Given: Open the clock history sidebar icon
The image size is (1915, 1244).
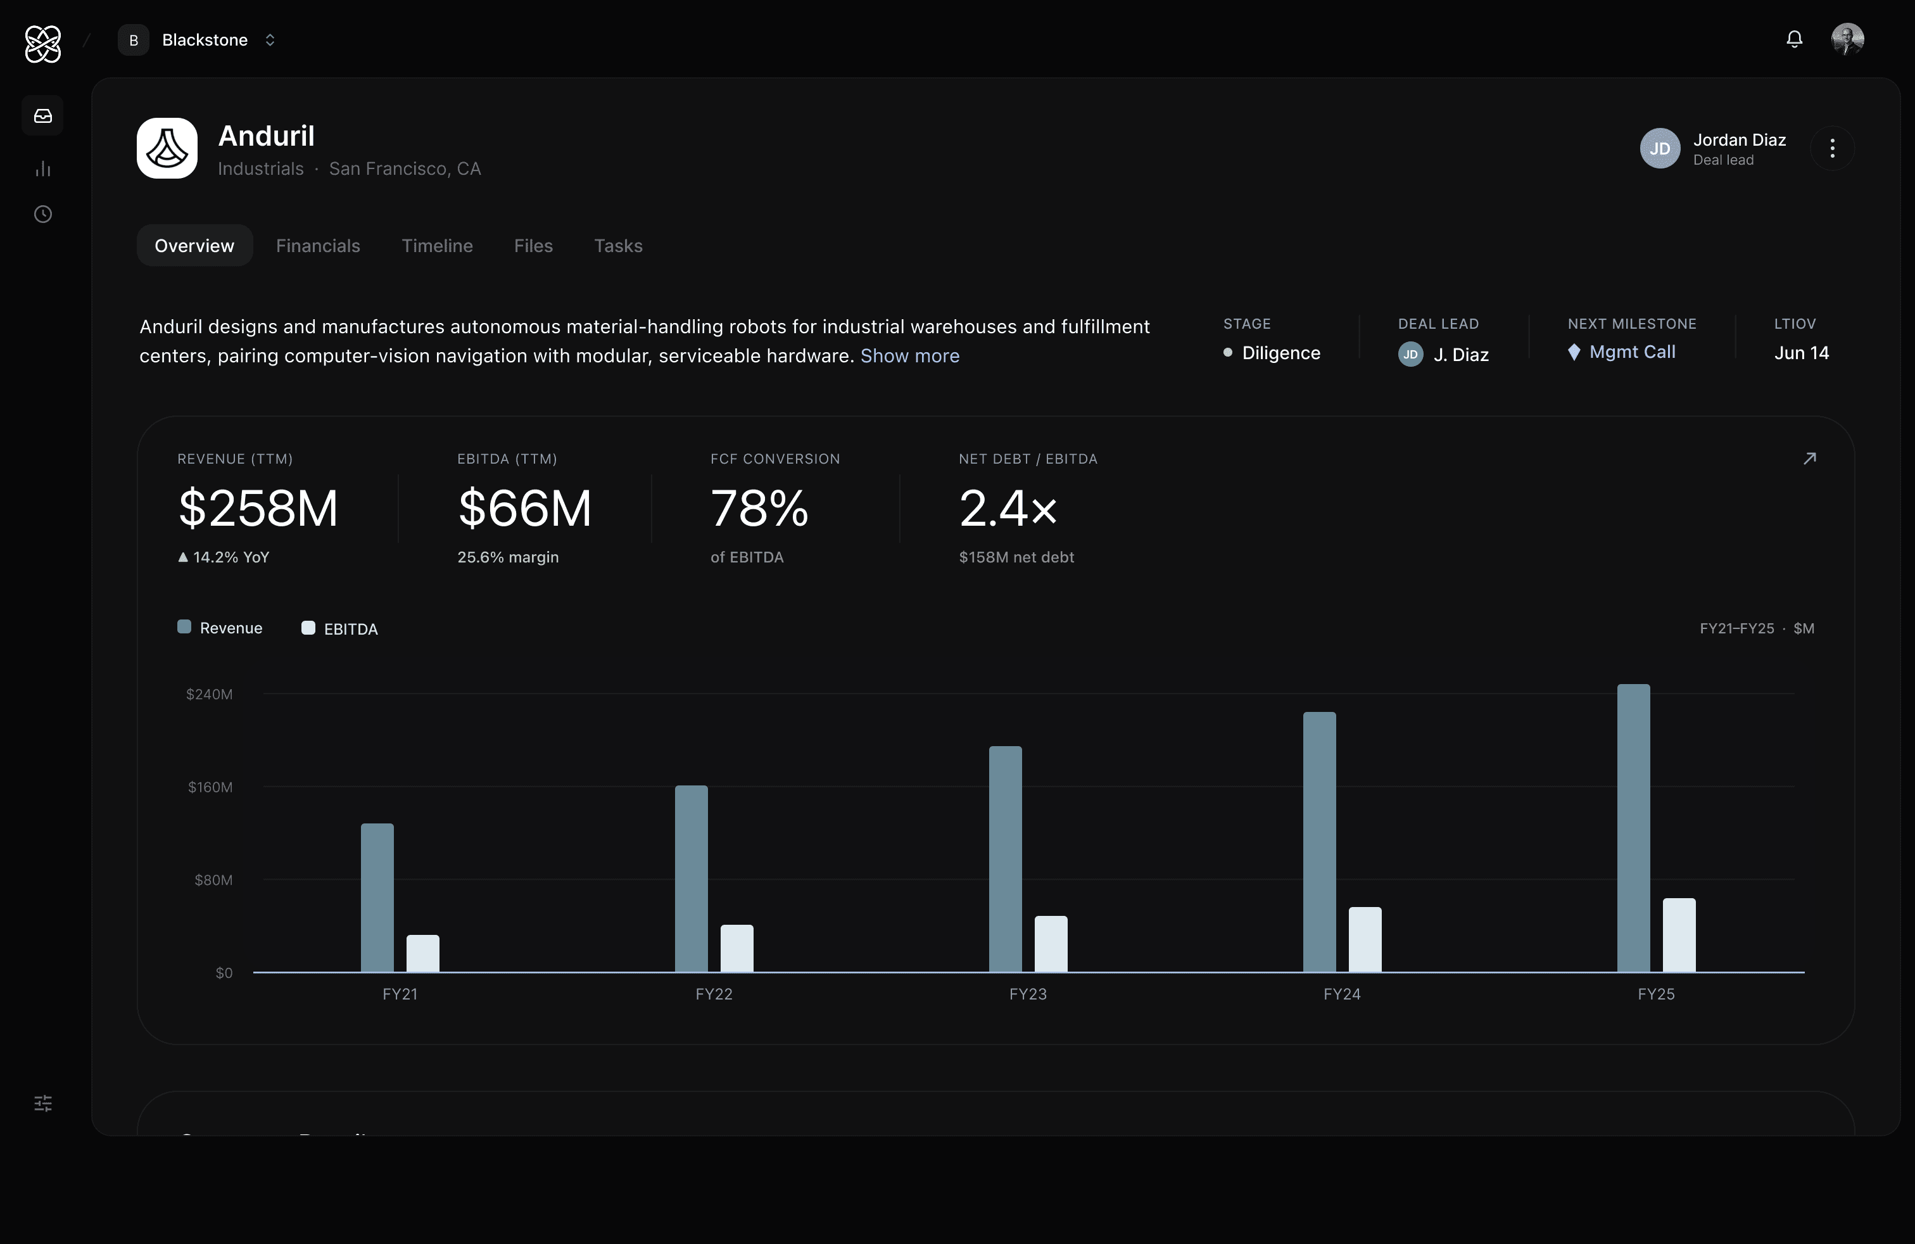Looking at the screenshot, I should pyautogui.click(x=42, y=214).
